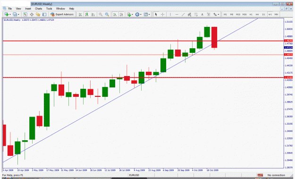Open the indicators list icon
295x179 pixels.
click(129, 14)
